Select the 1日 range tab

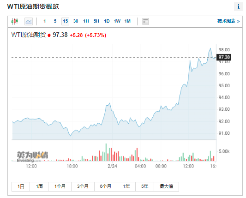[x=21, y=186]
